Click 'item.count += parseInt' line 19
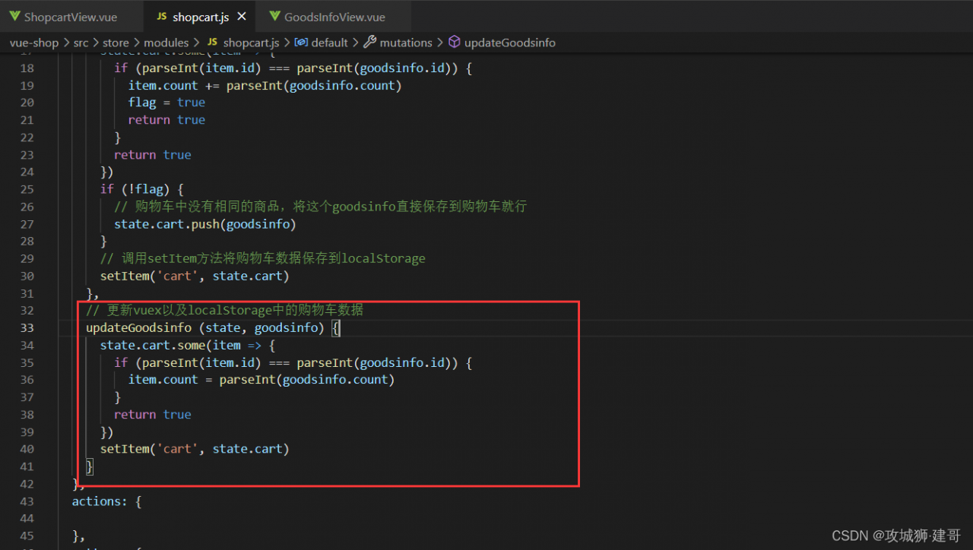The image size is (973, 550). pos(265,86)
